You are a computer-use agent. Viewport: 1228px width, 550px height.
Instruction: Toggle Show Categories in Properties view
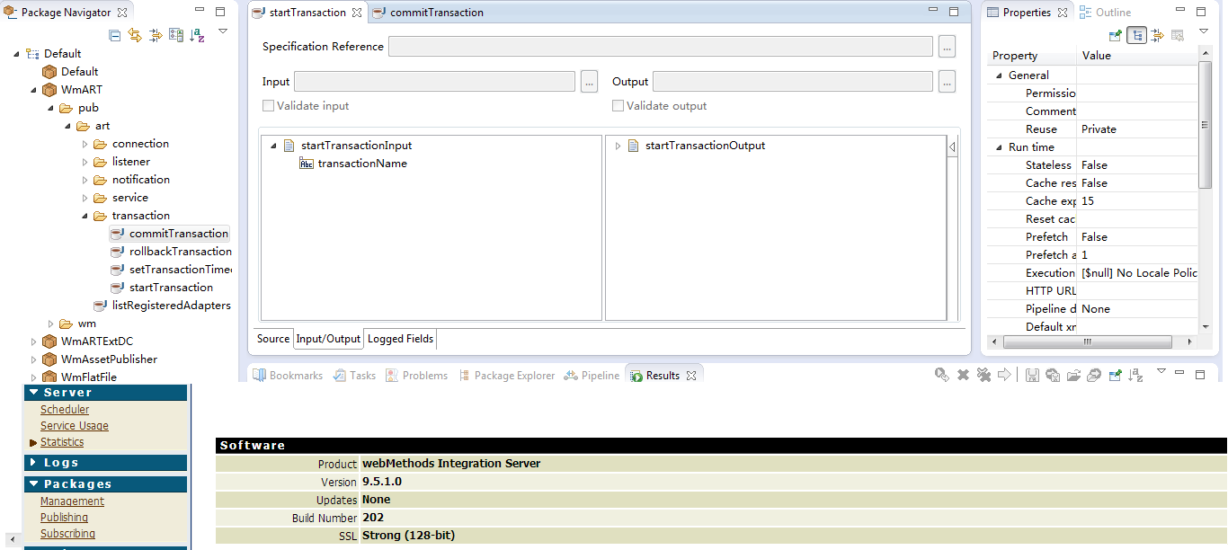1137,35
